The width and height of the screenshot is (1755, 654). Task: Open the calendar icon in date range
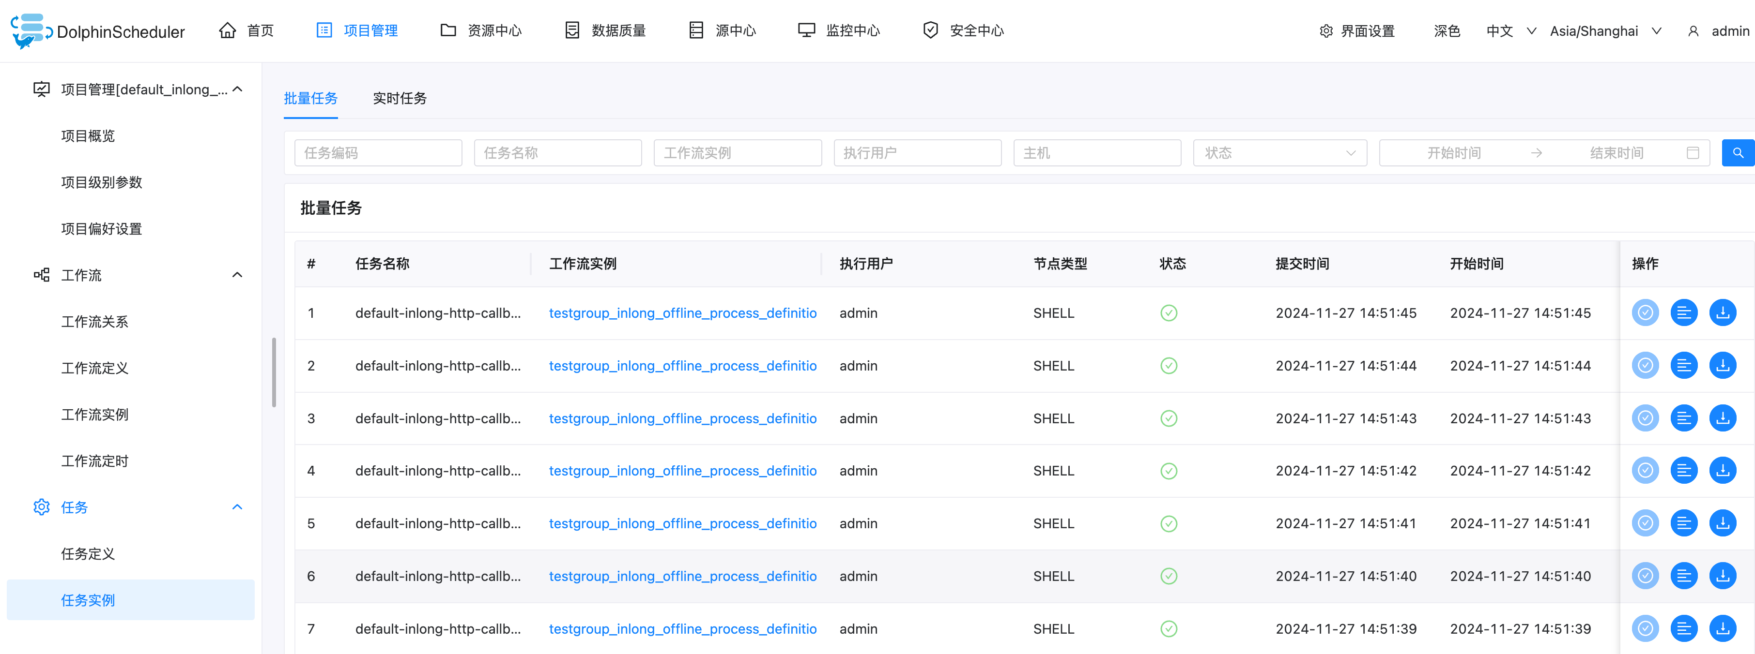(x=1693, y=152)
